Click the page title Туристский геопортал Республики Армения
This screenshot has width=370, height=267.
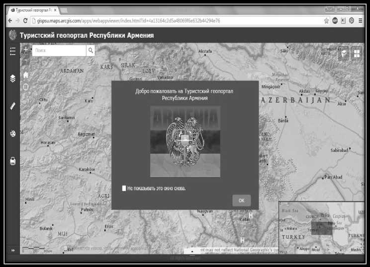tap(87, 35)
